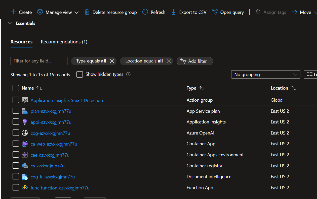Click the App Service plan icon for plan-azvxkxgjmn77u
The image size is (317, 199).
tap(25, 111)
